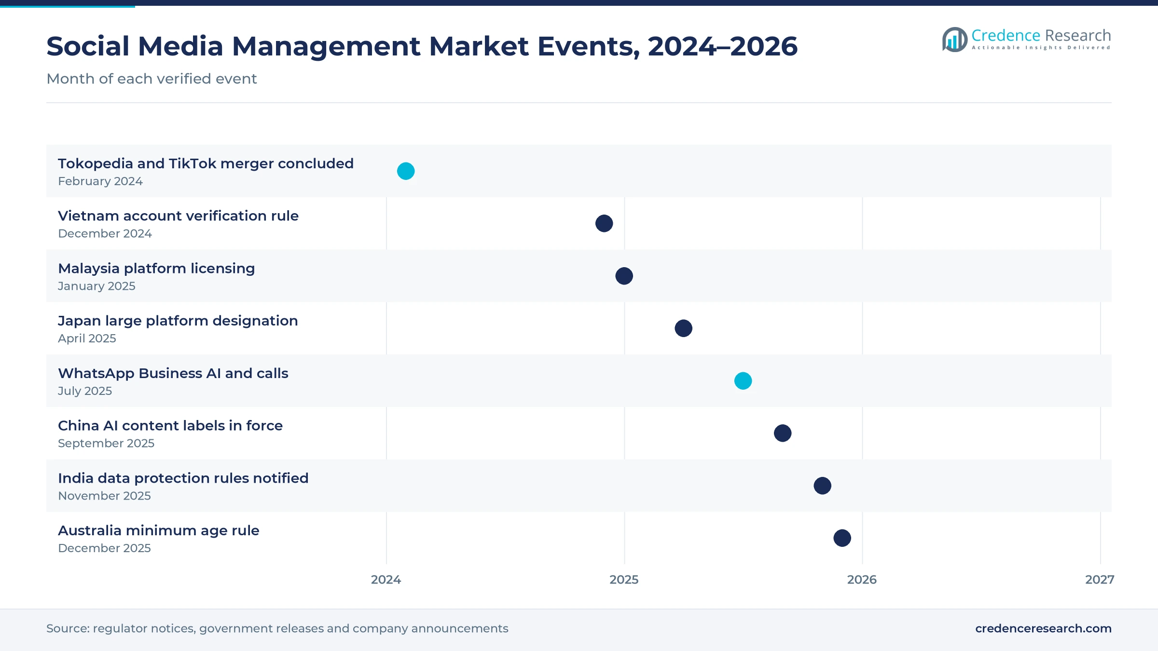Click the Tokopedia and TikTok merger concluded label
Image resolution: width=1158 pixels, height=651 pixels.
coord(206,163)
